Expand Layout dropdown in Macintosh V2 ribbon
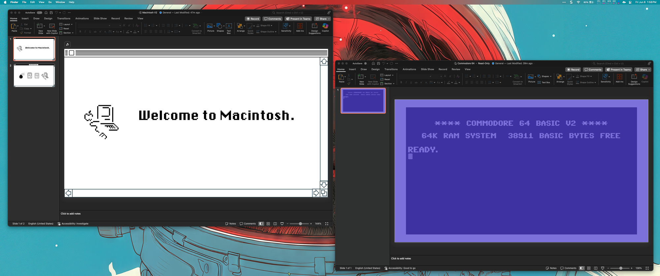 [66, 24]
